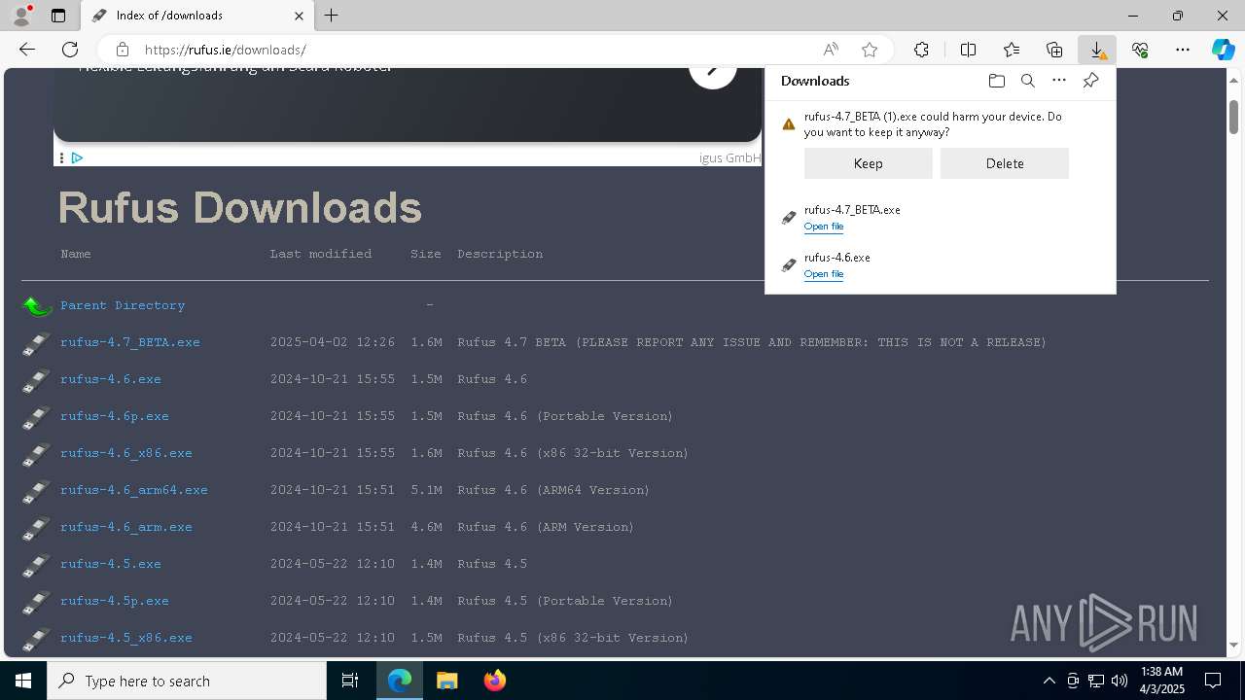Download rufus-4.7_BETA.exe from the listing

130,342
